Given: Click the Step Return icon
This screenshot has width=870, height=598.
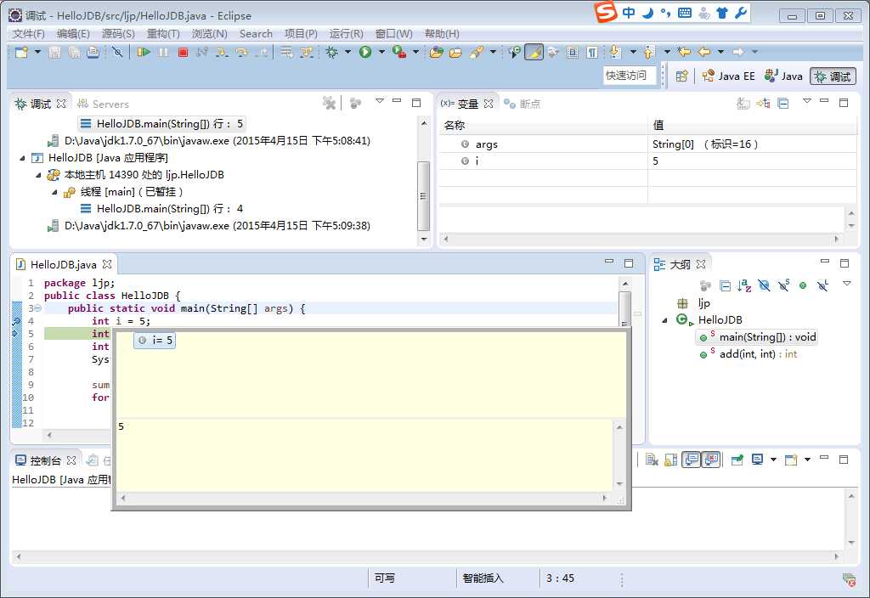Looking at the screenshot, I should click(x=261, y=52).
